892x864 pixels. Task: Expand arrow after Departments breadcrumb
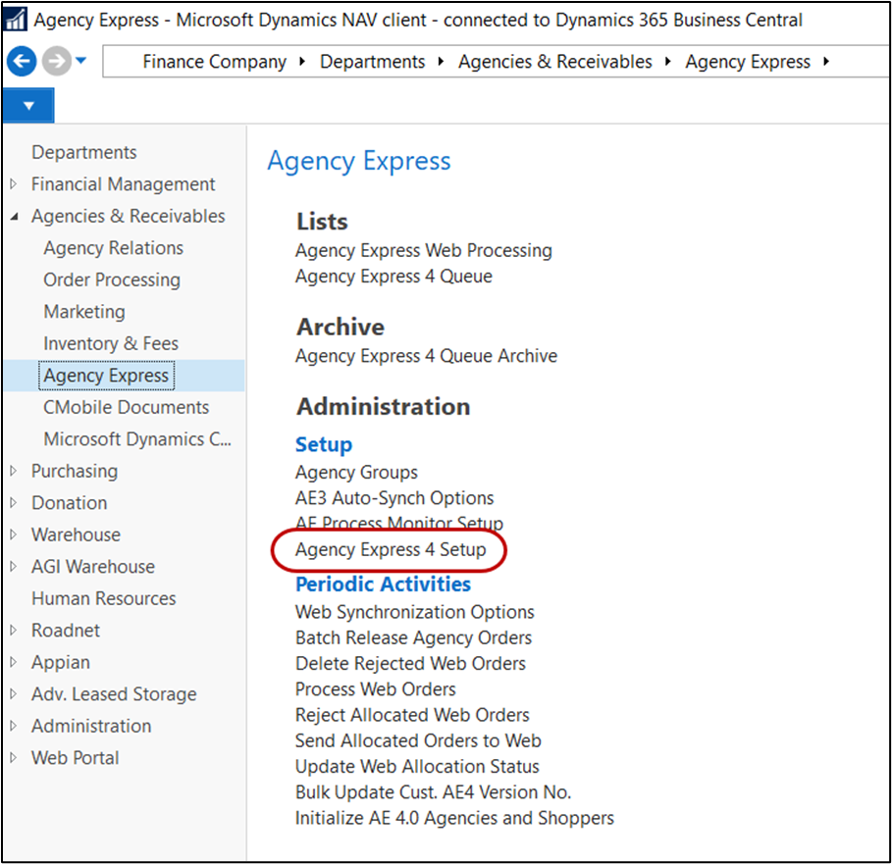[x=441, y=62]
